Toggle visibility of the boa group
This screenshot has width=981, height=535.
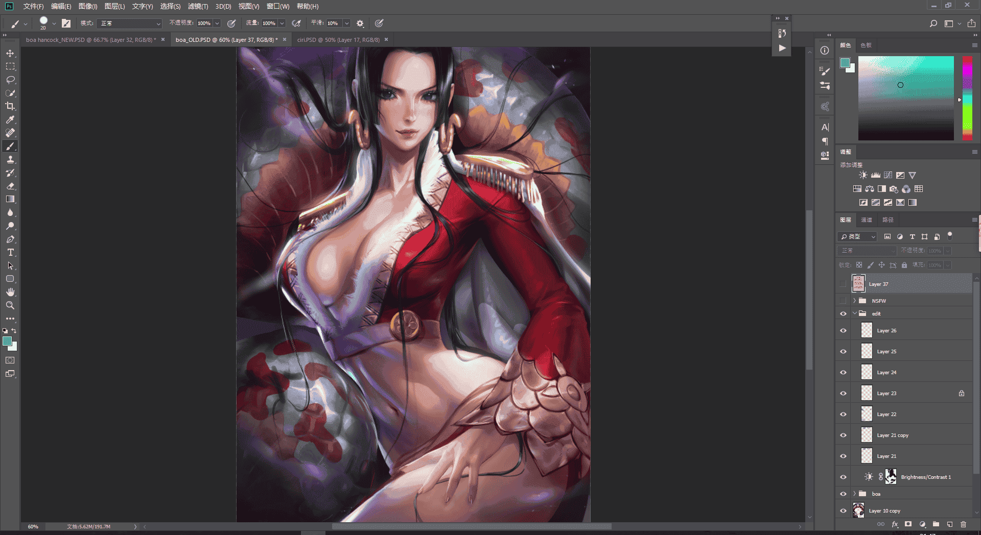843,494
